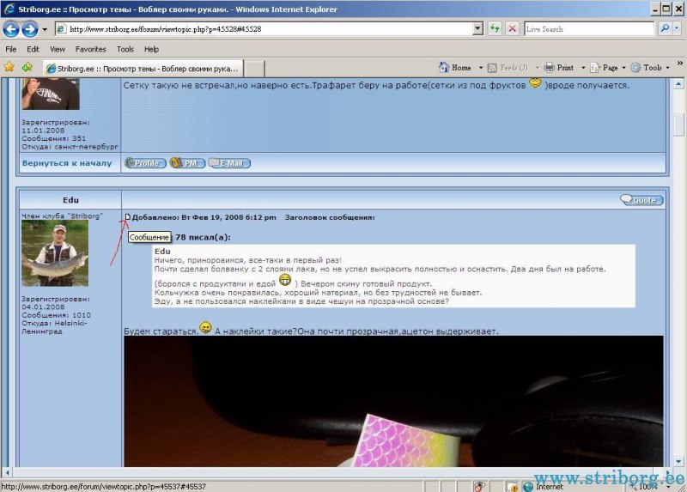Click the Profile button under the post
The height and width of the screenshot is (492, 687).
(145, 163)
